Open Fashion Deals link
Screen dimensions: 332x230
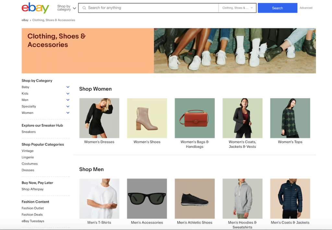[x=32, y=214]
